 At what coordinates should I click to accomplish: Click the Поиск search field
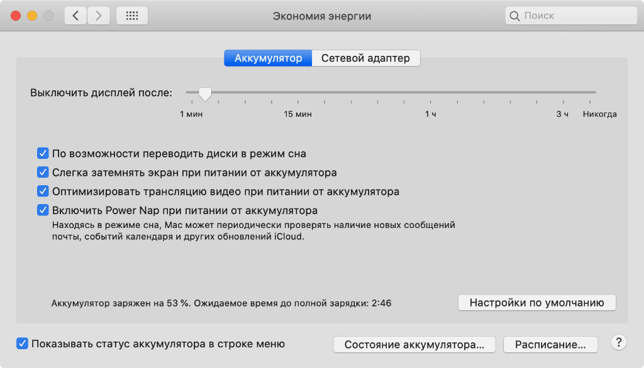click(571, 16)
